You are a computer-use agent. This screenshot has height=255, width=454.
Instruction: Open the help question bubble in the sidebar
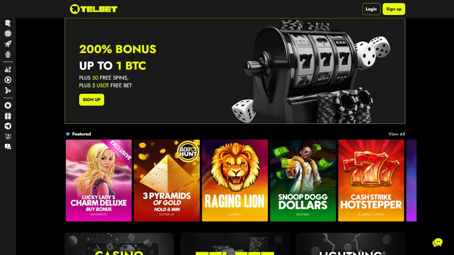point(8,147)
